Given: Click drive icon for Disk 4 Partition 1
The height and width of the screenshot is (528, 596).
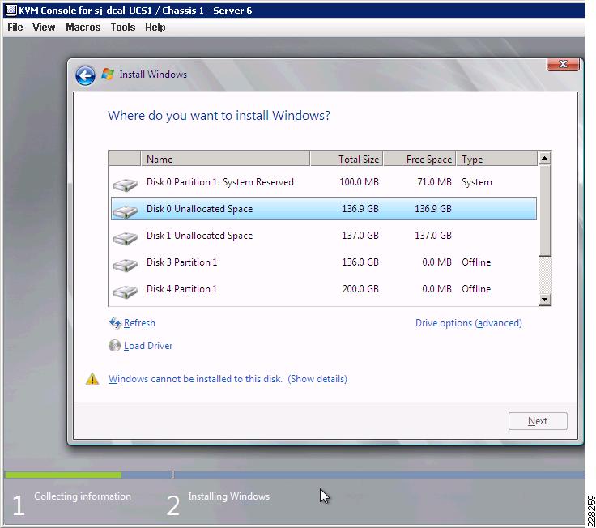Looking at the screenshot, I should (125, 292).
